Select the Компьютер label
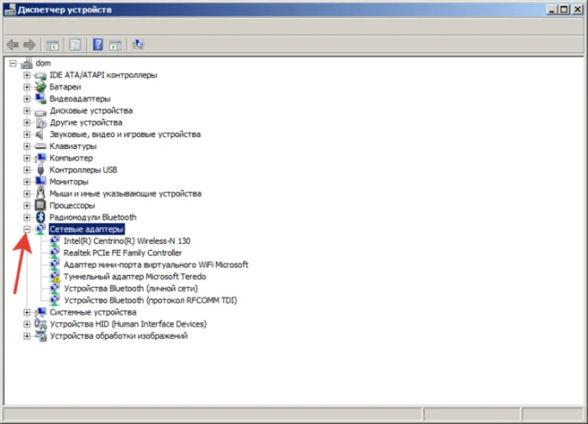Screen dimensions: 588x424 click(71, 158)
